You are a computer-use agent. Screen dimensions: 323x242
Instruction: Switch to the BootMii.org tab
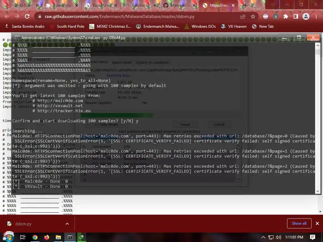point(101,5)
